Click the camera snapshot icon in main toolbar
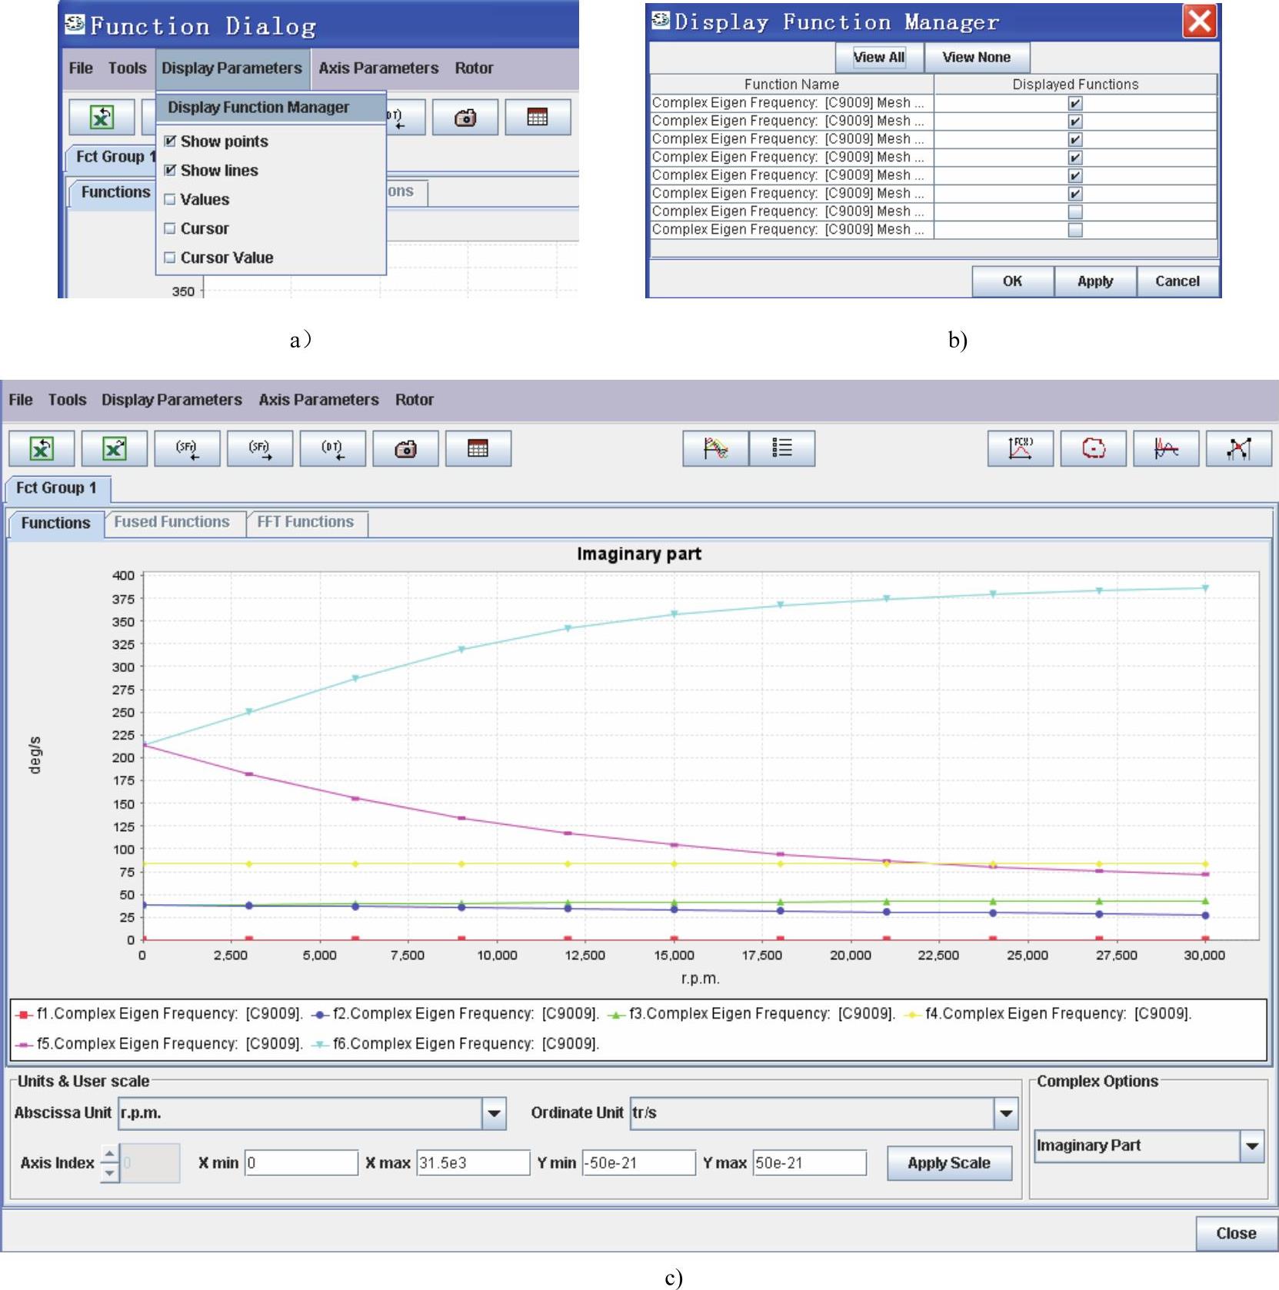Image resolution: width=1279 pixels, height=1290 pixels. point(405,449)
